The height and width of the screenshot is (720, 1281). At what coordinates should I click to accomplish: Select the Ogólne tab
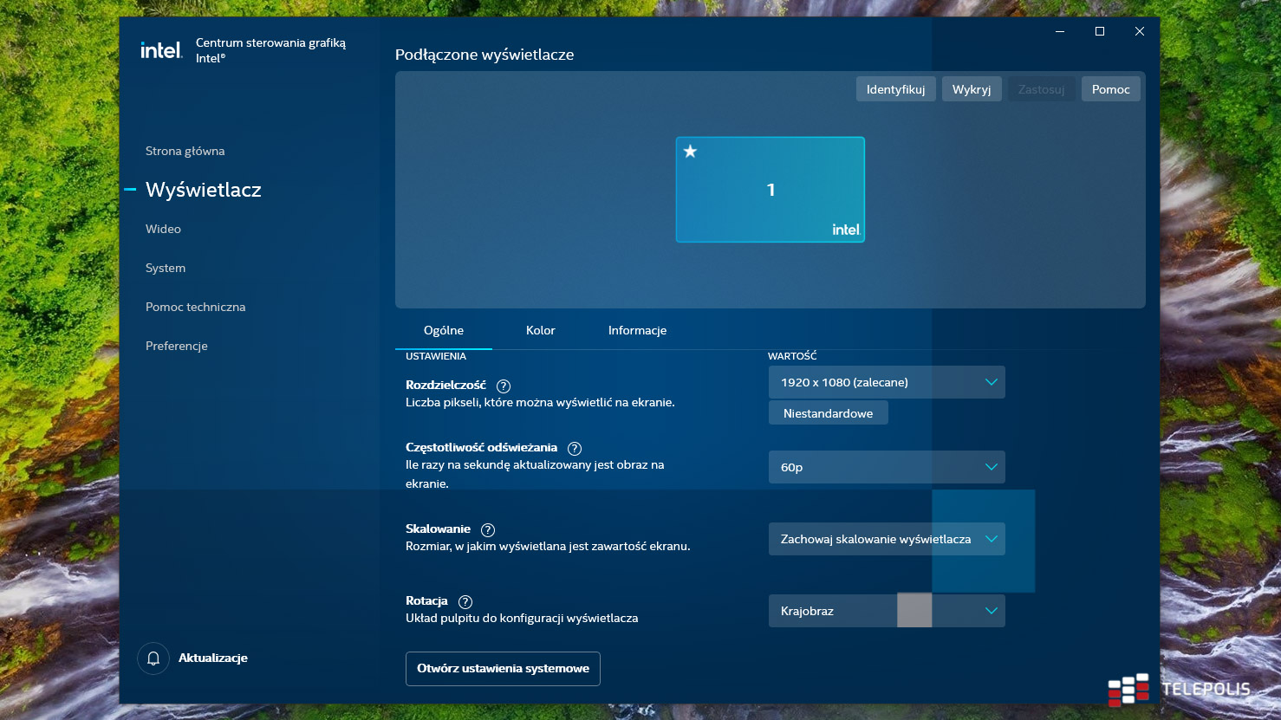tap(444, 330)
